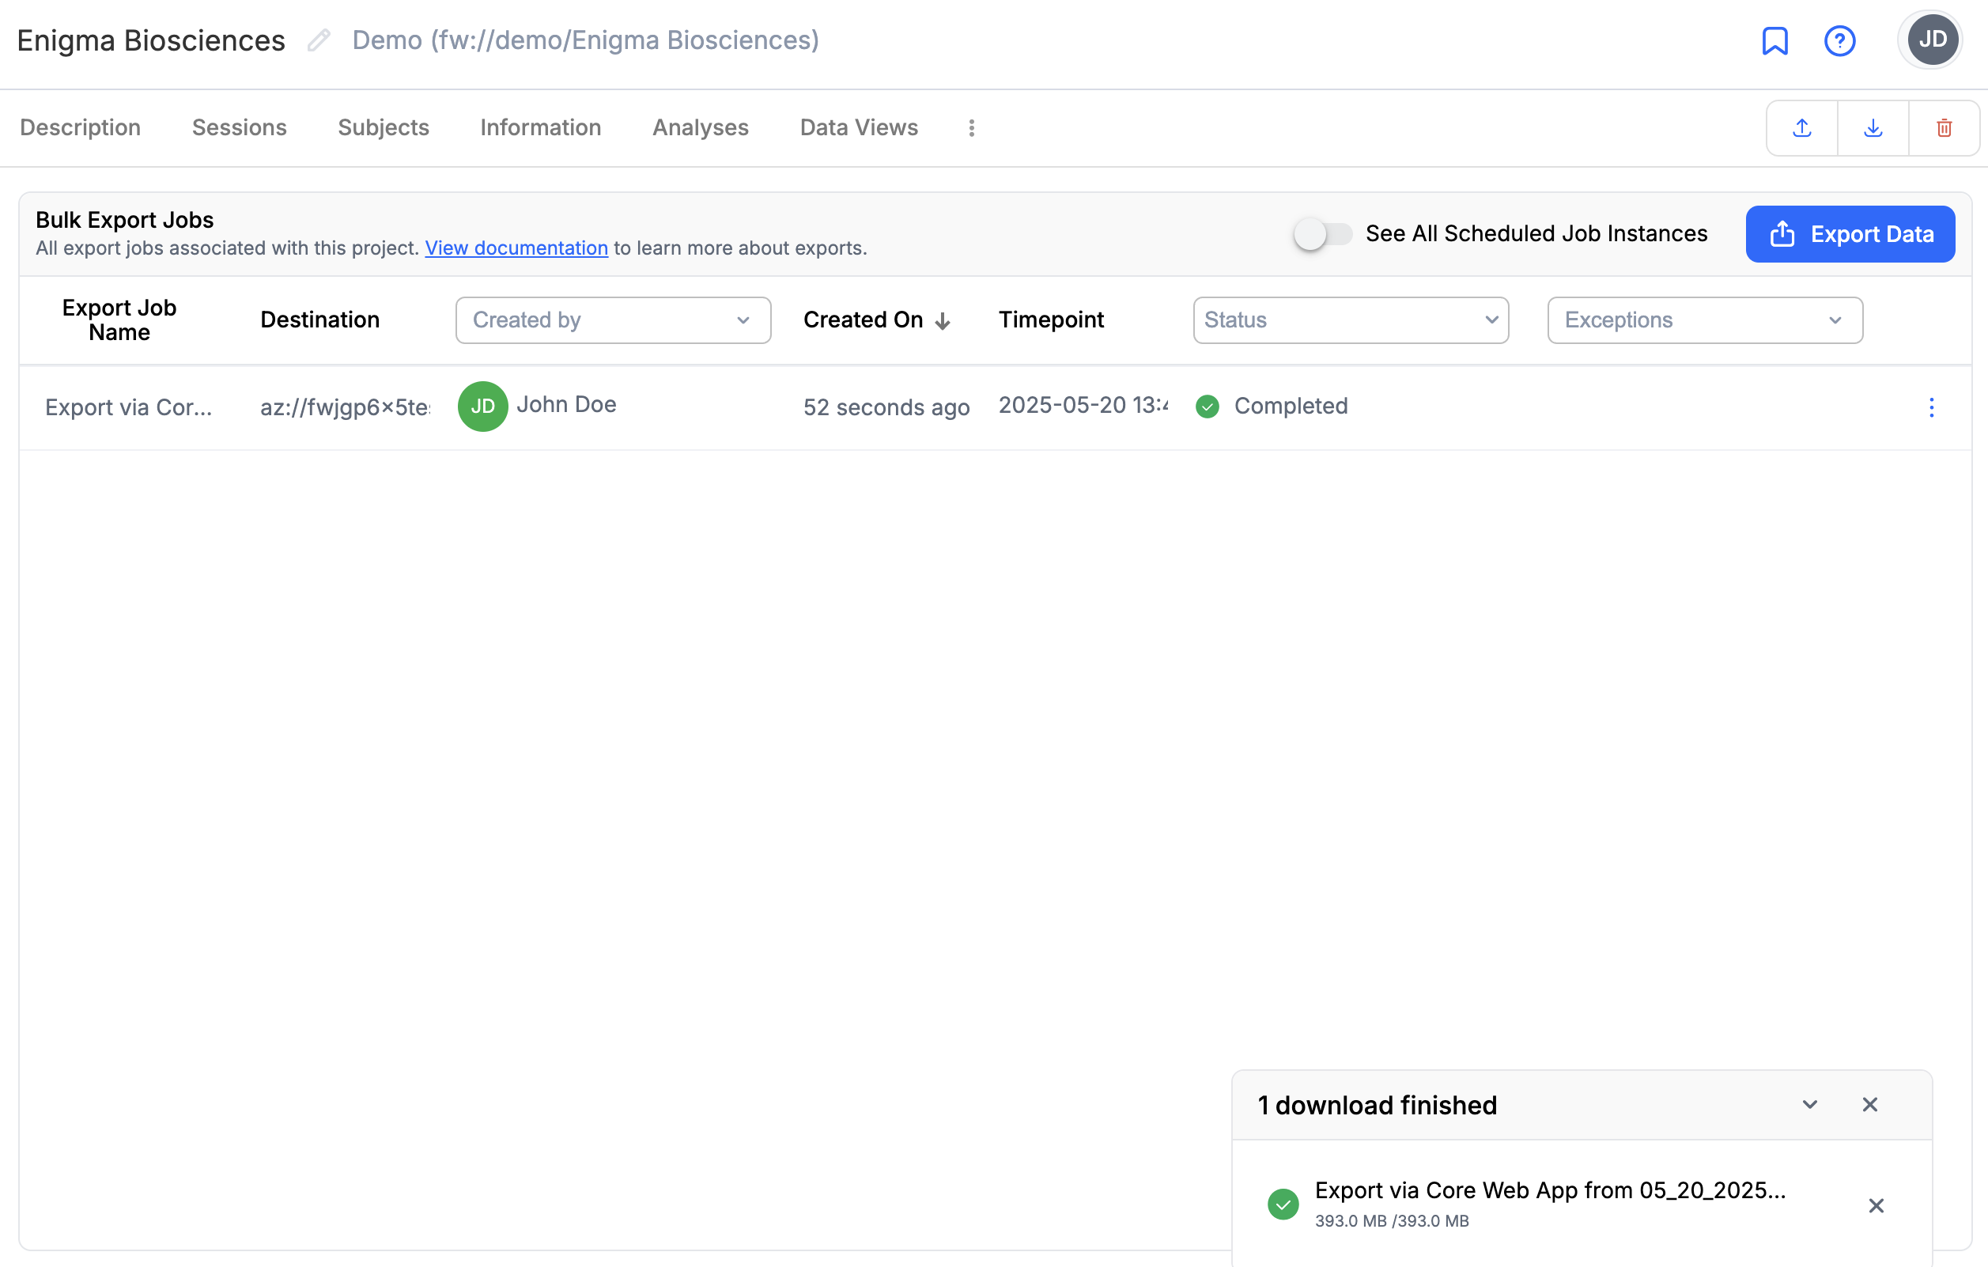Open the Exceptions filter dropdown
The image size is (1988, 1267).
coord(1705,320)
